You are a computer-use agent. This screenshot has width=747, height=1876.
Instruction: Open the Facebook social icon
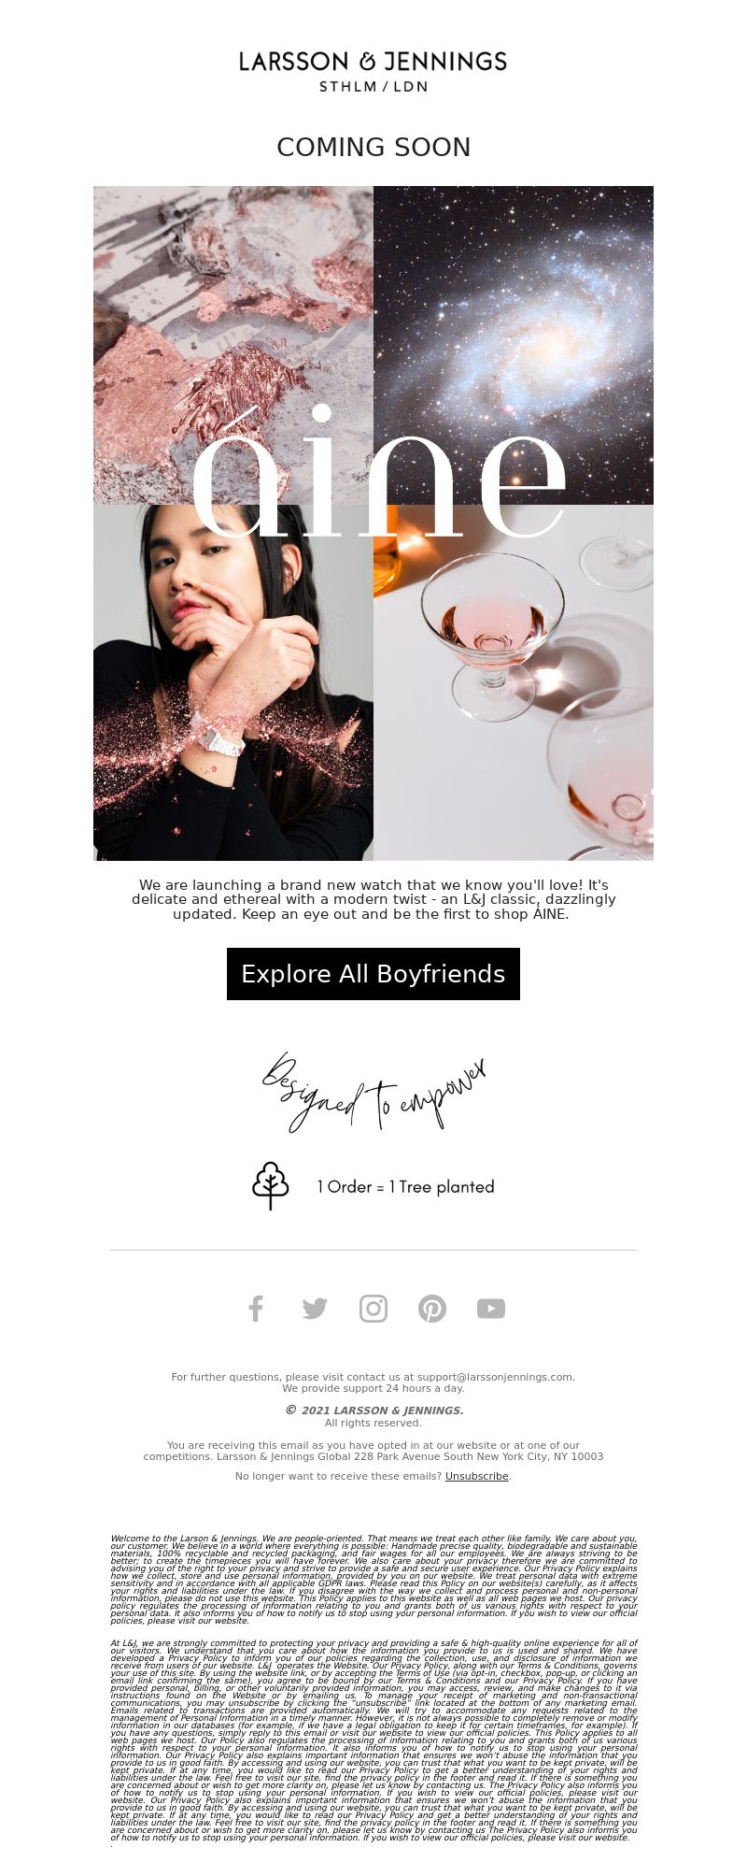(256, 1309)
